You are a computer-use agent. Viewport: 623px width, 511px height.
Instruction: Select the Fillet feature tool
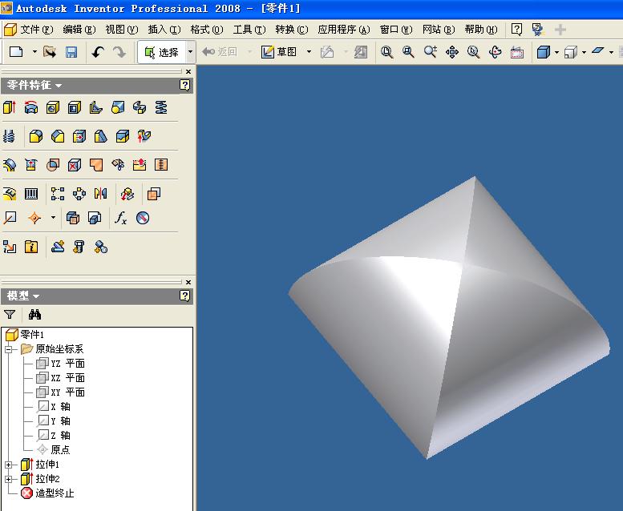tap(36, 136)
